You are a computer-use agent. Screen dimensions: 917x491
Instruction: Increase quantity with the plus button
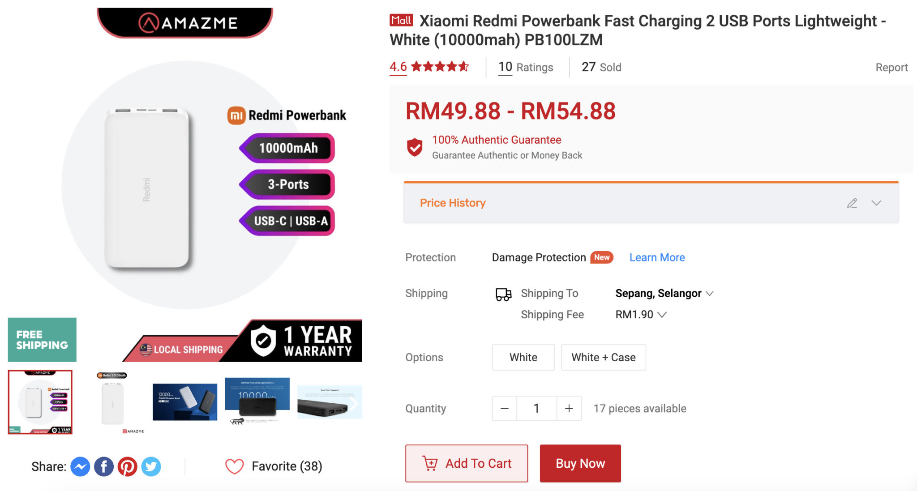coord(569,408)
